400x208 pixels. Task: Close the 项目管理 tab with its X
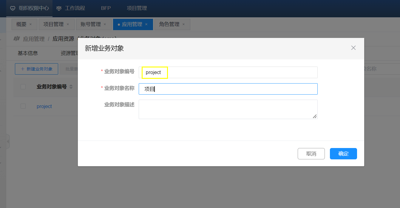coord(68,24)
